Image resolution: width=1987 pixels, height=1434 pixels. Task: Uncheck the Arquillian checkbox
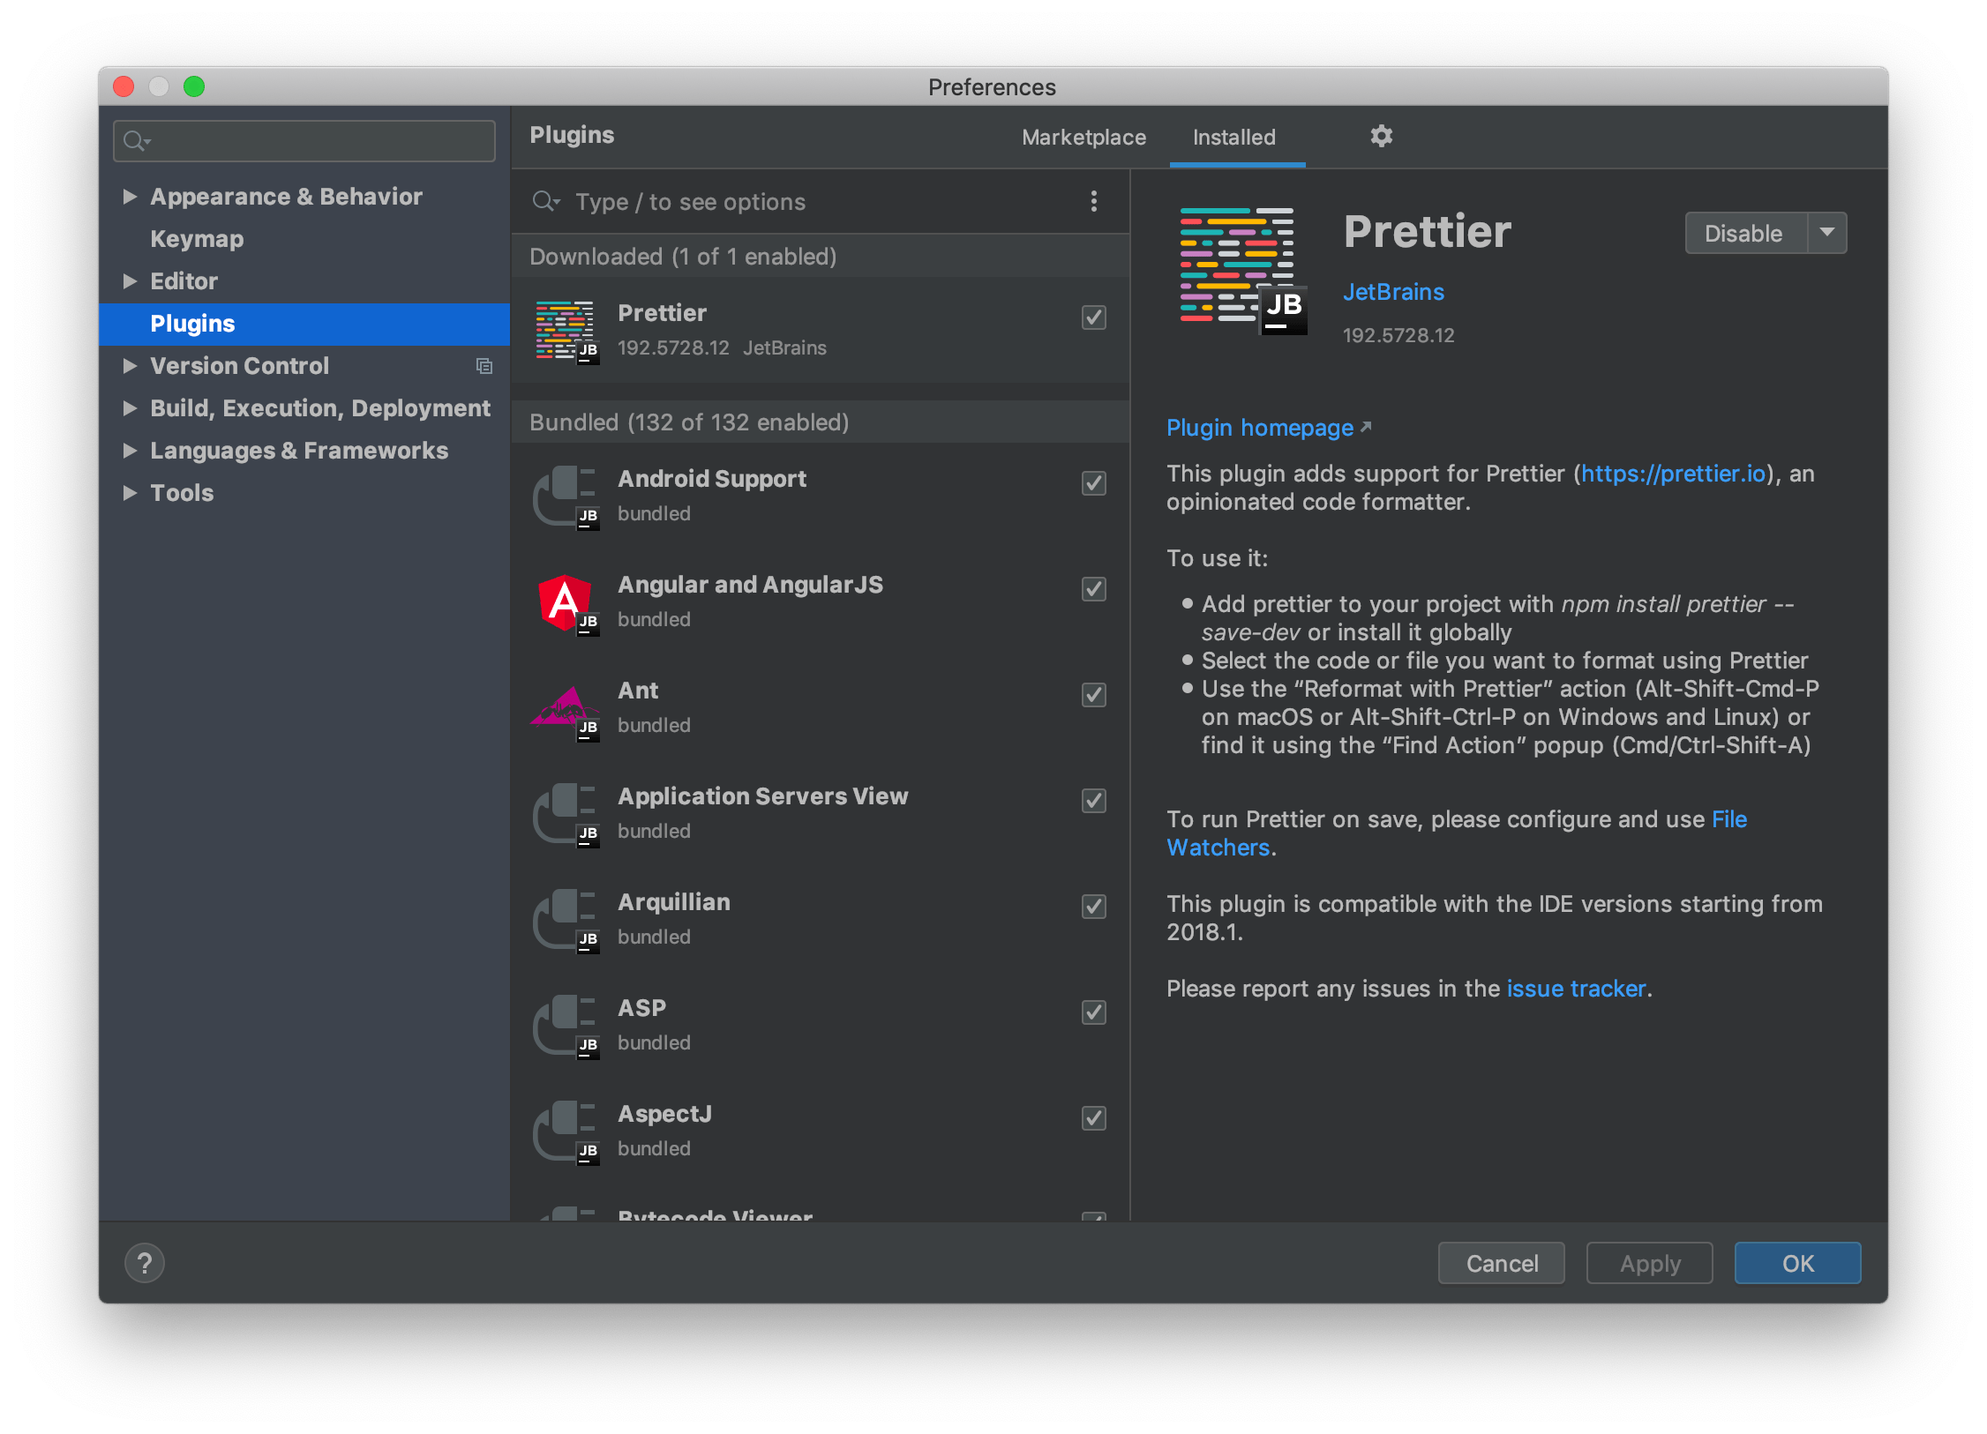tap(1093, 907)
